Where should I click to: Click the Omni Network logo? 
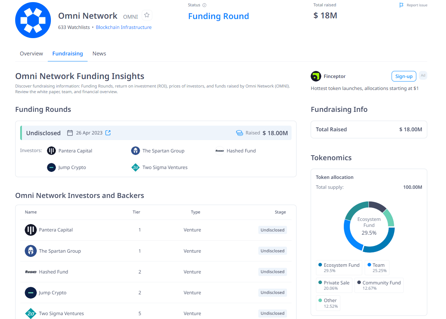[x=33, y=20]
